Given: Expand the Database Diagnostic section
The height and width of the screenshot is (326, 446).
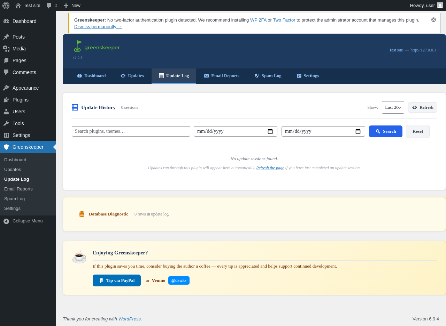Looking at the screenshot, I should tap(109, 214).
